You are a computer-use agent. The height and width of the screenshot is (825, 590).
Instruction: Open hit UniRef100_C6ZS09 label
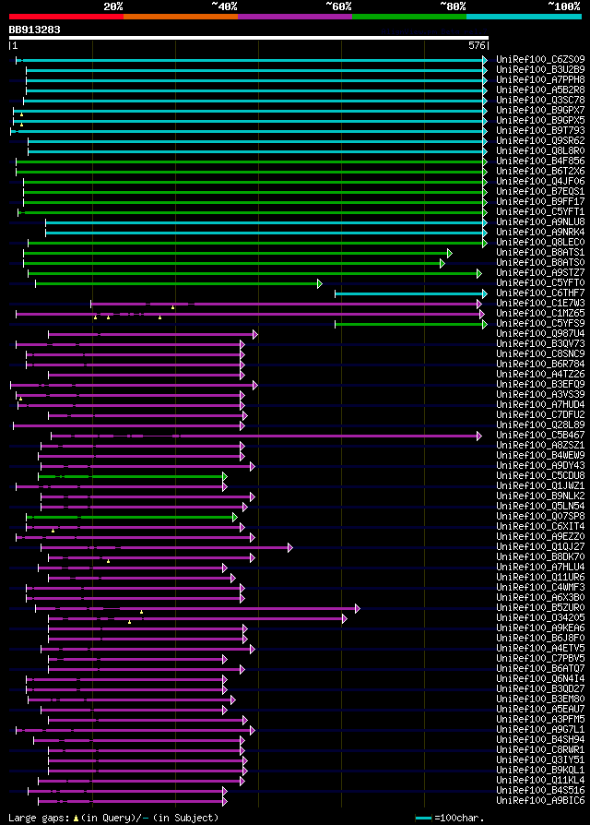(x=540, y=59)
